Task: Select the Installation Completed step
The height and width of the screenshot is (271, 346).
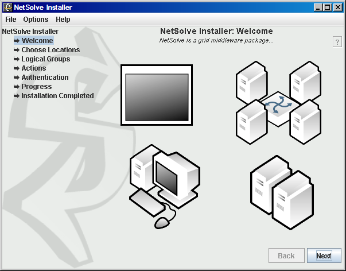Action: tap(57, 96)
